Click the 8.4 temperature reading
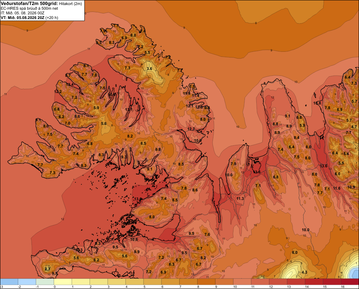Image resolution: width=359 pixels, height=289 pixels. click(x=297, y=137)
